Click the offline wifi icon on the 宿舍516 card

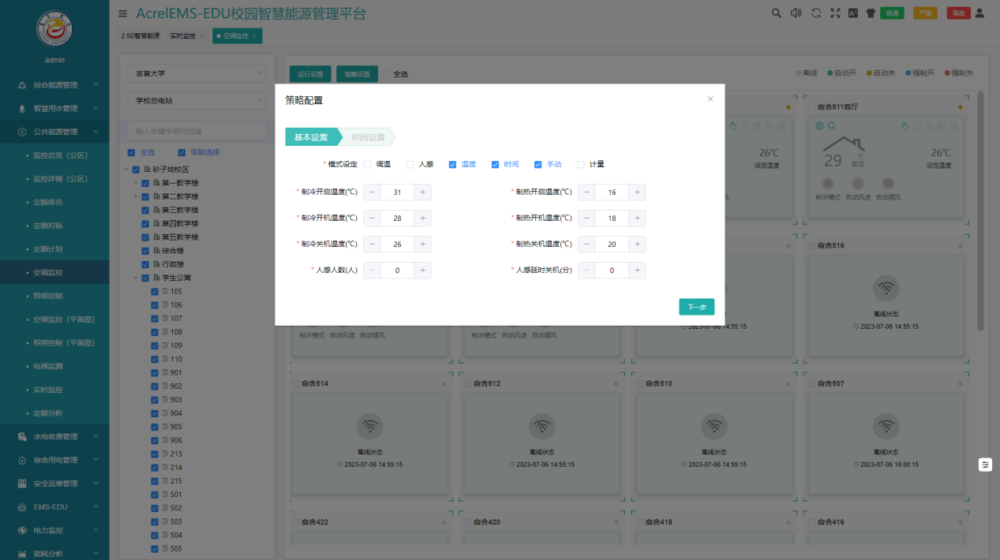point(886,289)
